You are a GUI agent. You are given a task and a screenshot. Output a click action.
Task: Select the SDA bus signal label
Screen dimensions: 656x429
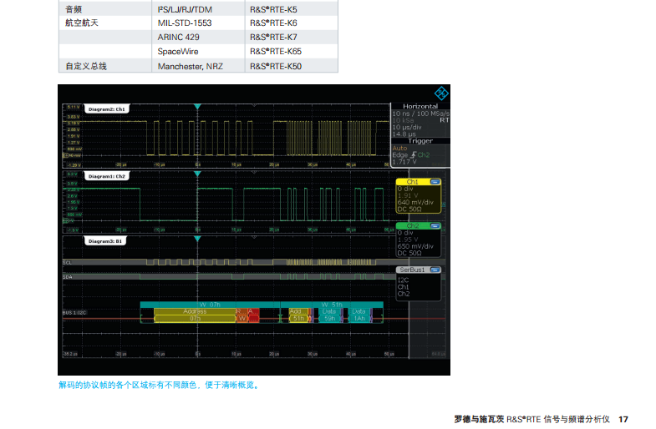[68, 277]
